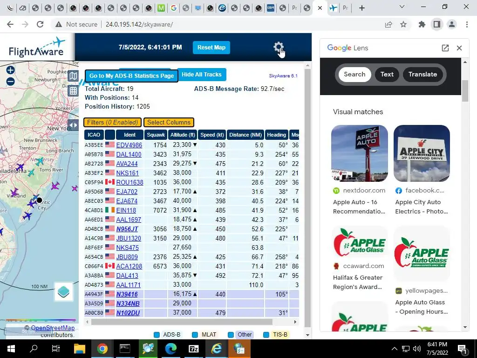Click the Reset Map button
This screenshot has width=477, height=358.
coord(211,48)
